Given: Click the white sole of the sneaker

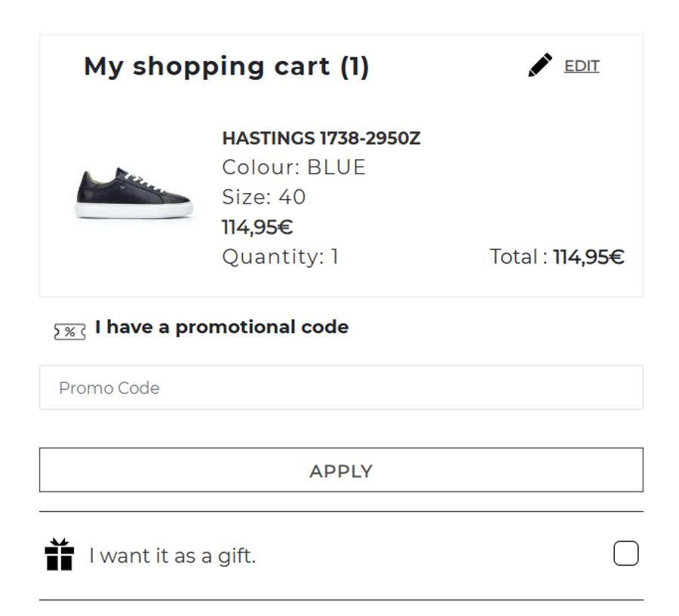Looking at the screenshot, I should 134,211.
